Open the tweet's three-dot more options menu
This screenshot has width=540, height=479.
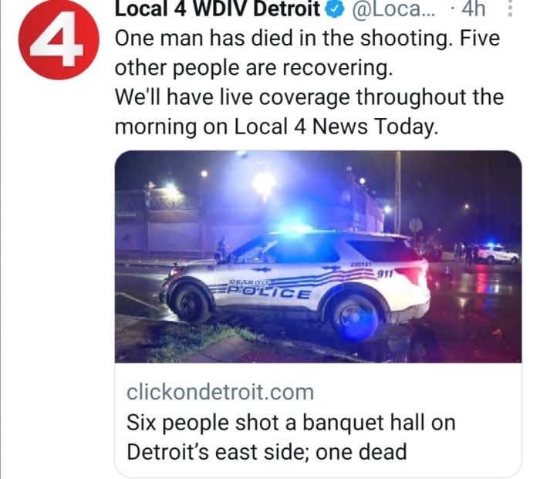point(511,8)
